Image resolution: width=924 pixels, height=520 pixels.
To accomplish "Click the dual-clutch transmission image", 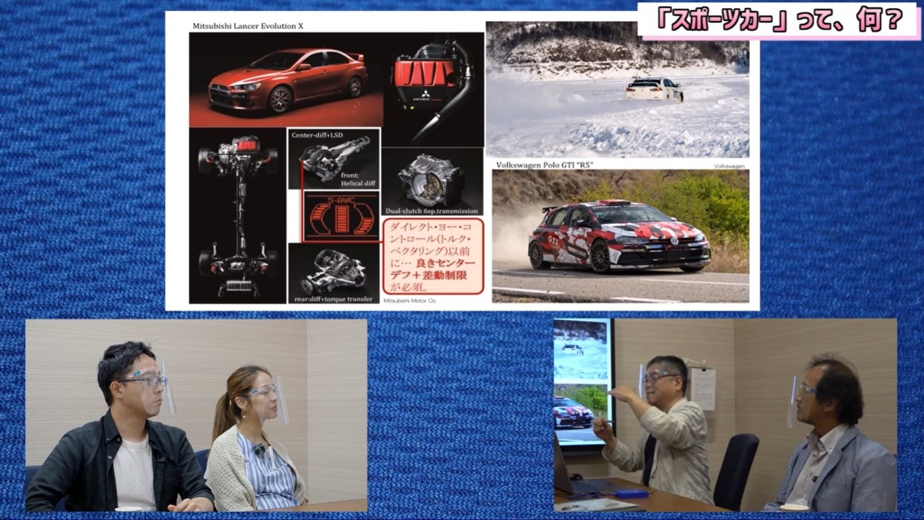I will coord(432,181).
